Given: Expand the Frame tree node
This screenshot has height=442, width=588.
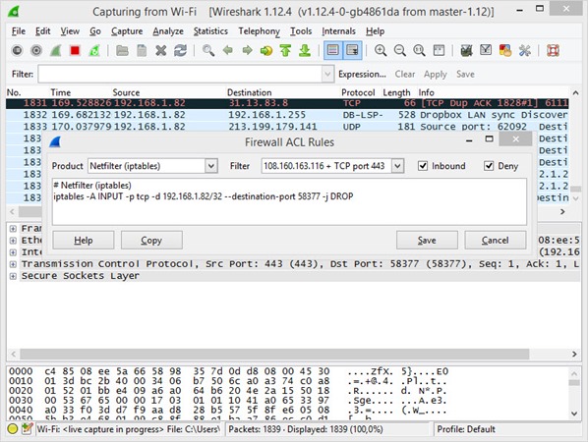Looking at the screenshot, I should pyautogui.click(x=13, y=229).
